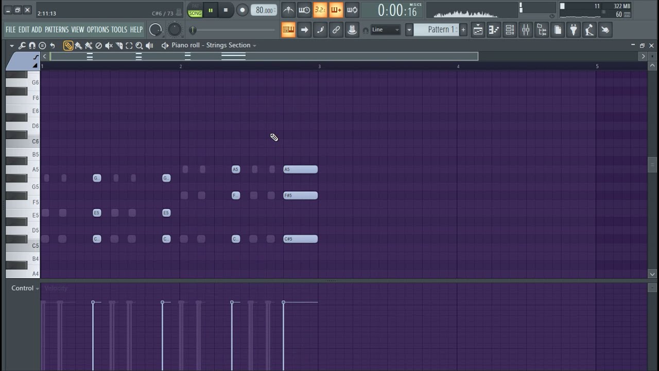659x371 pixels.
Task: Select the Mute tool in piano roll
Action: pos(109,45)
